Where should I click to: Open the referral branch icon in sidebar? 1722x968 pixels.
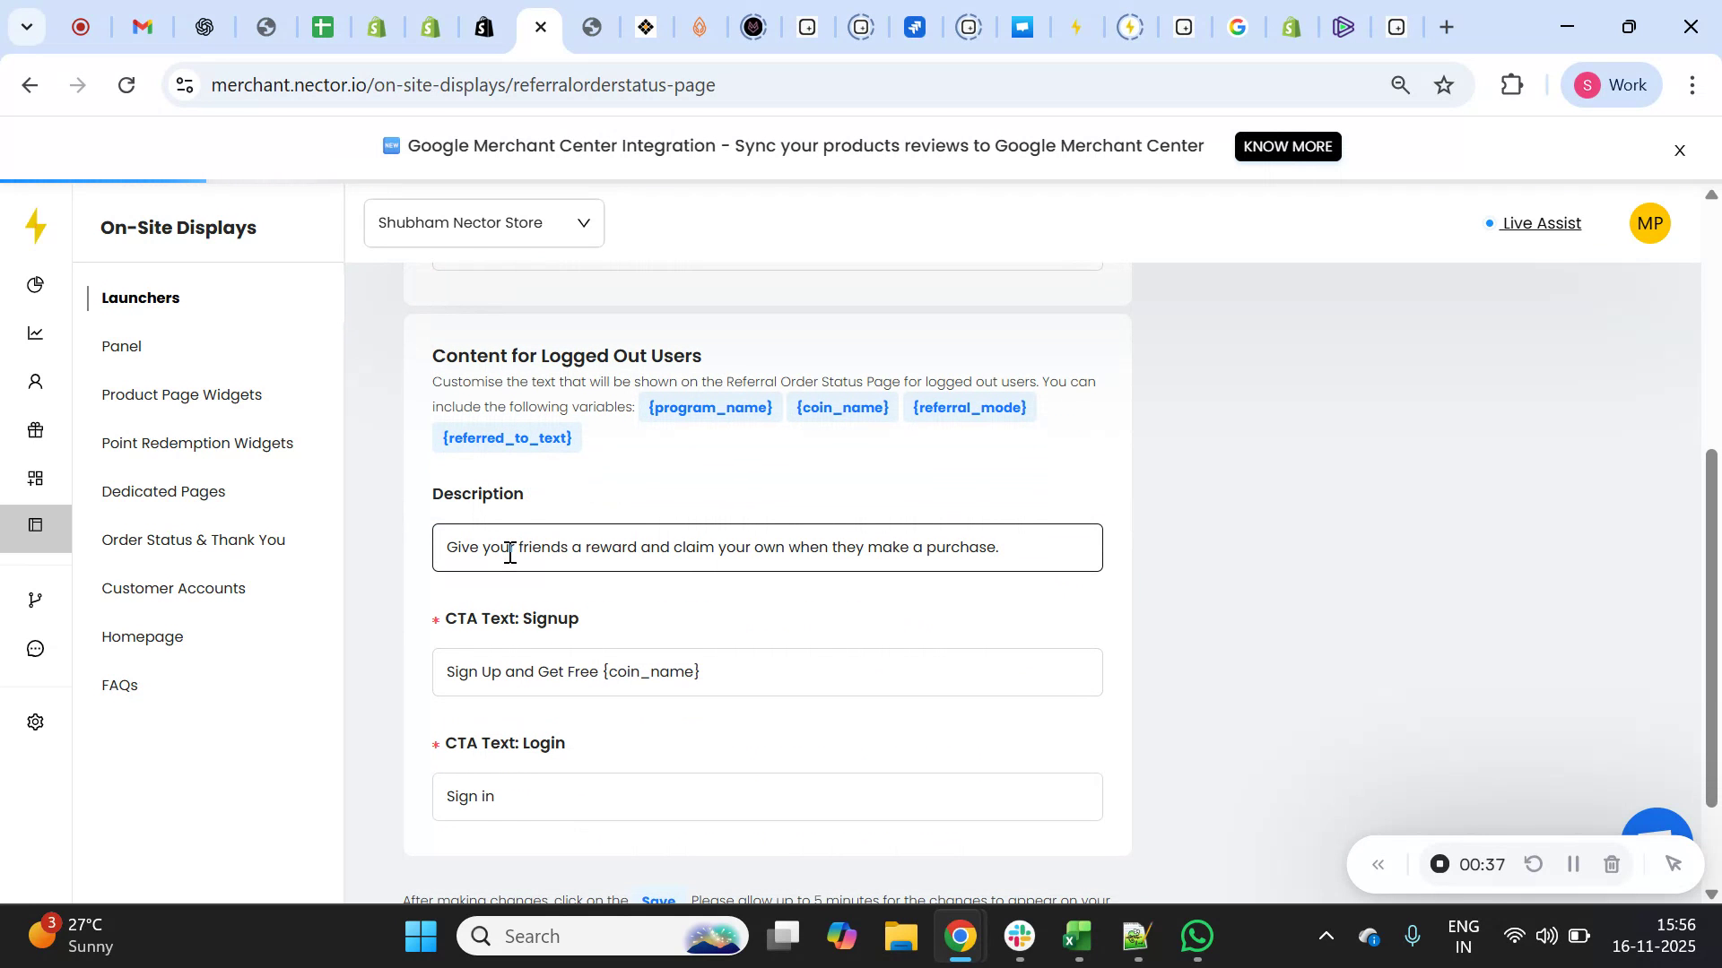[35, 599]
